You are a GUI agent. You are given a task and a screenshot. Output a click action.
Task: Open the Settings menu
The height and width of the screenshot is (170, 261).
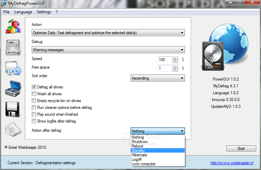[x=44, y=12]
